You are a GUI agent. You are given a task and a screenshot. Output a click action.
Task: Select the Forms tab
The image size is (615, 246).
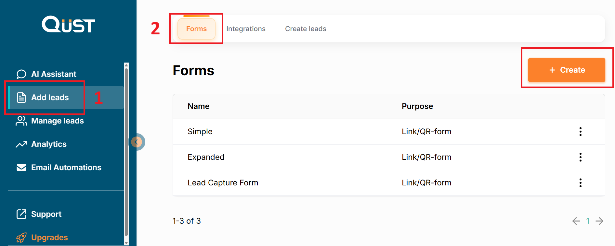click(x=196, y=29)
